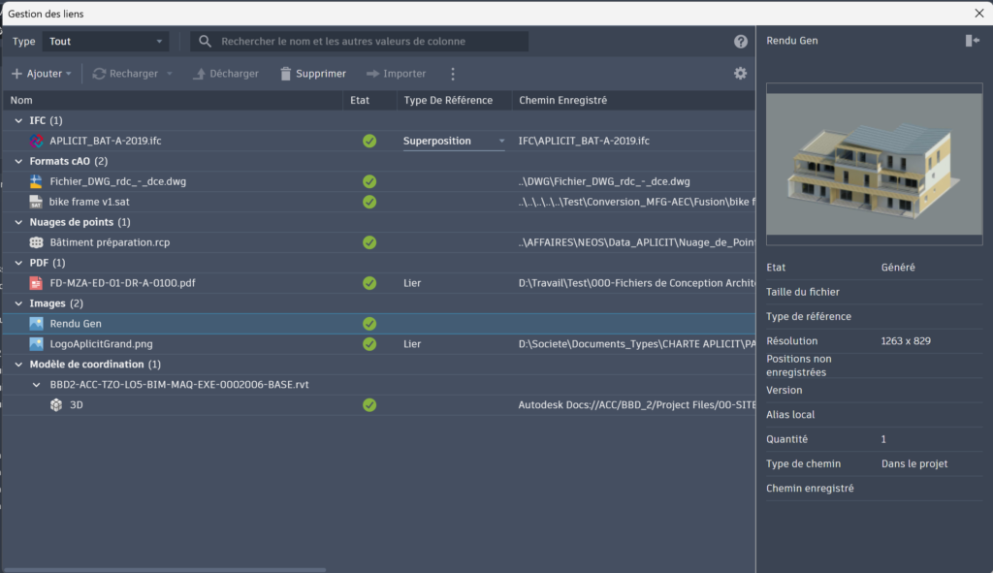
Task: Collapse the Rendu Gen details panel icon
Action: [972, 41]
